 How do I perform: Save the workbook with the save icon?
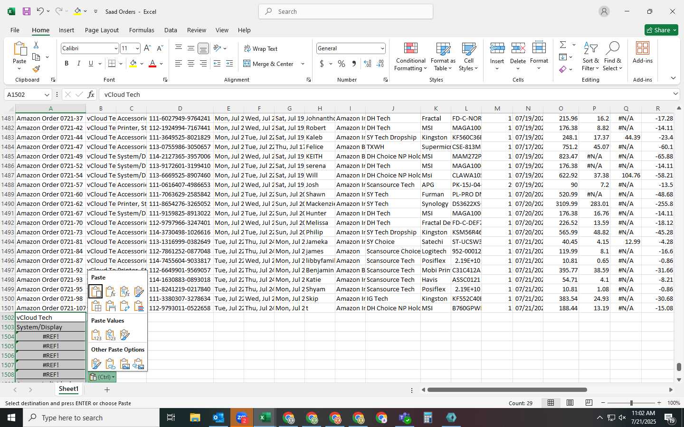pyautogui.click(x=27, y=11)
